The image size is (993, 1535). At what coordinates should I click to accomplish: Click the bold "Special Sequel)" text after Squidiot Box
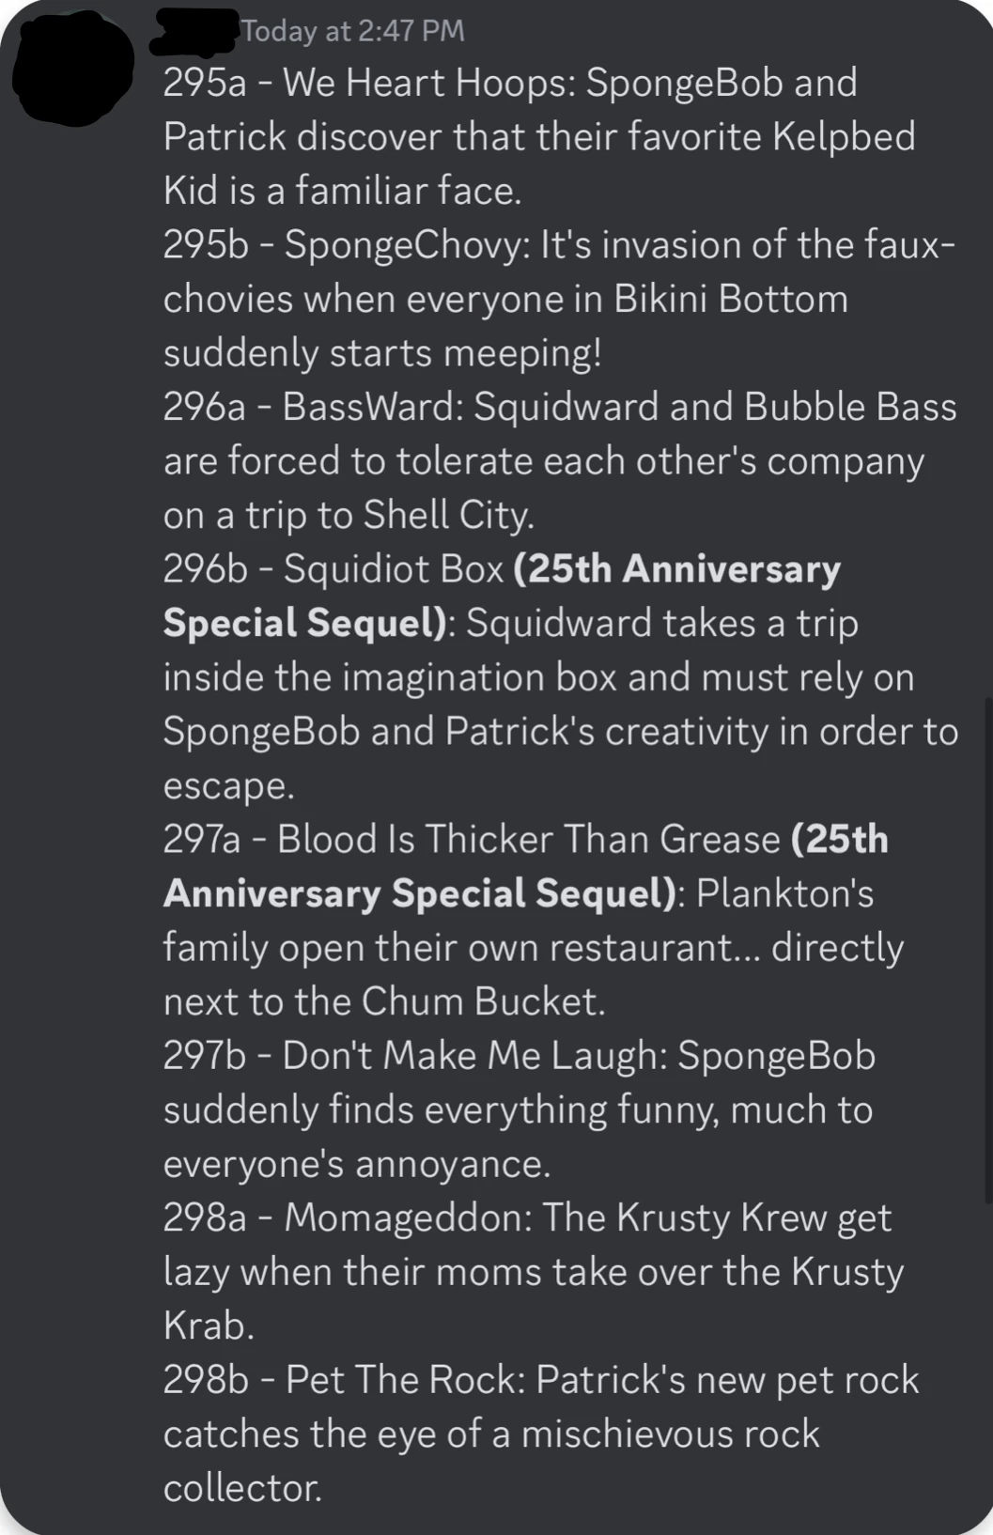coord(306,623)
